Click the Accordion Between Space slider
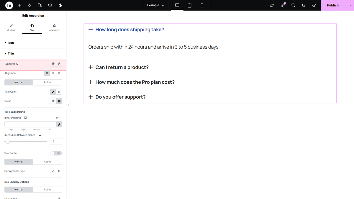Viewport: 354px width, 199px height. [26, 142]
